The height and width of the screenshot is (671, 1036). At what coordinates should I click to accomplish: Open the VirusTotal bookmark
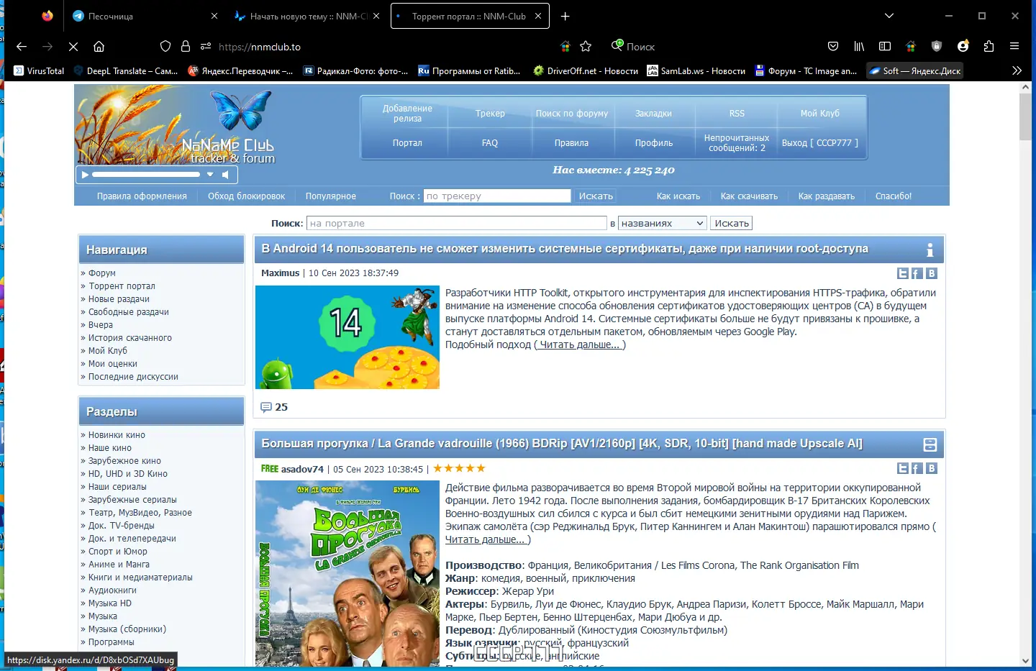39,70
